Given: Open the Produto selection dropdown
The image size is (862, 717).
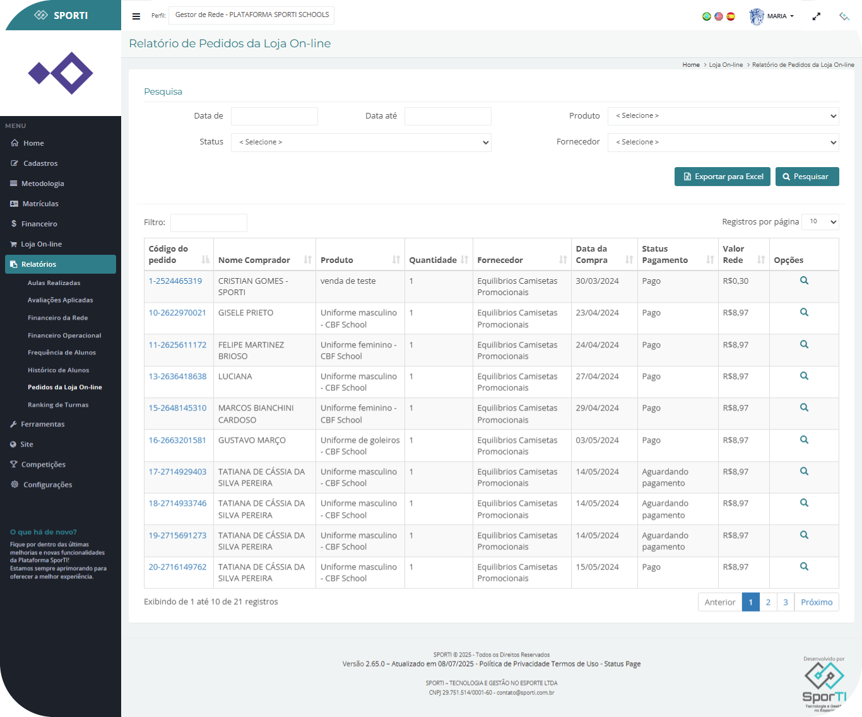Looking at the screenshot, I should tap(723, 116).
